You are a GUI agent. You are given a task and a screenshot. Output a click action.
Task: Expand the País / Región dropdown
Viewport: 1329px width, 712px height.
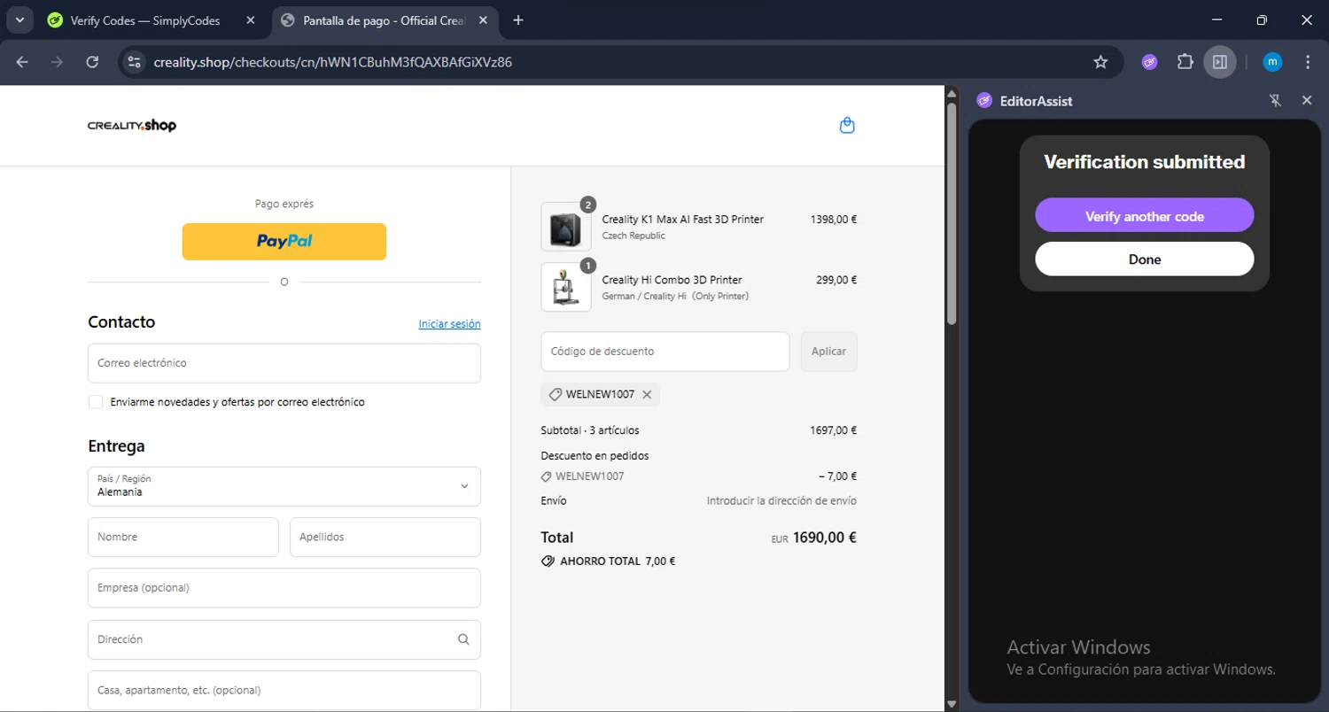[464, 486]
